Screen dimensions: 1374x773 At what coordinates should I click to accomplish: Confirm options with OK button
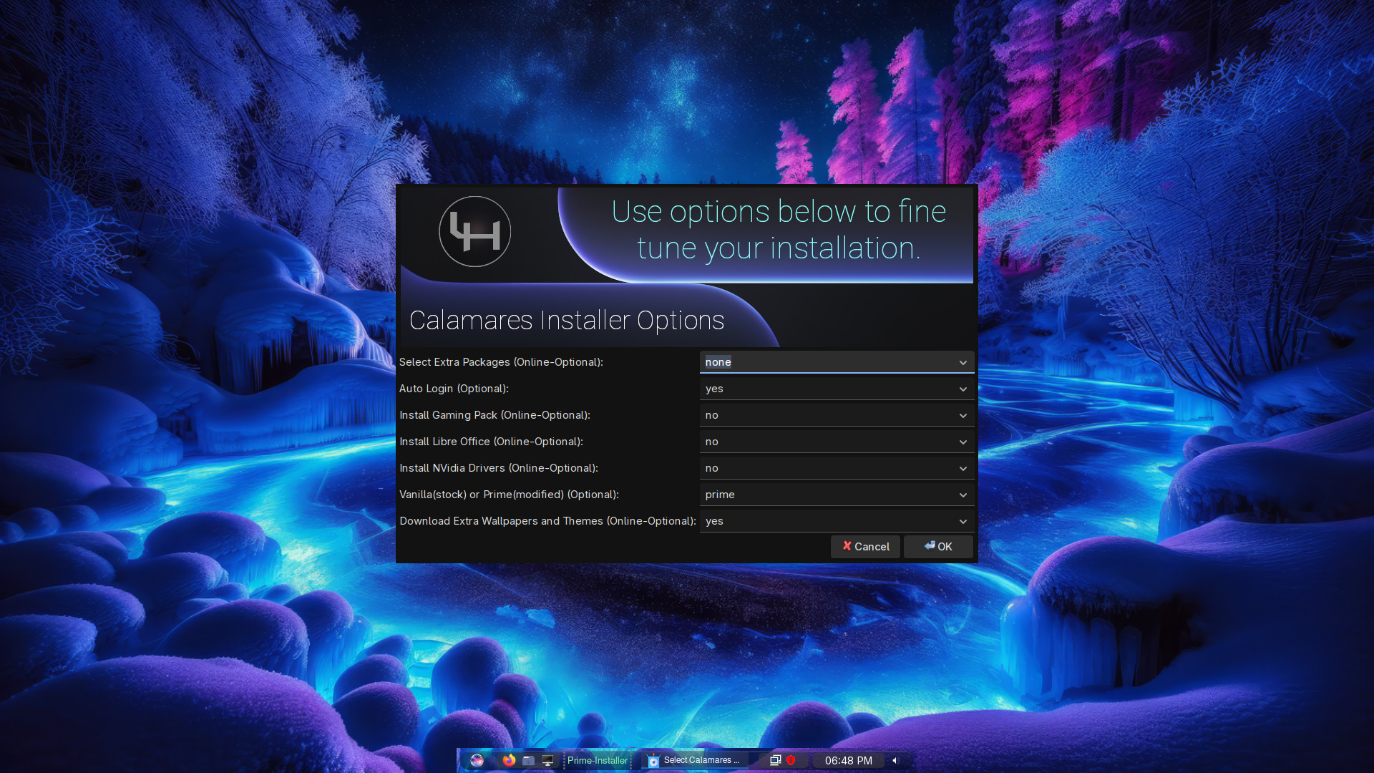tap(937, 547)
